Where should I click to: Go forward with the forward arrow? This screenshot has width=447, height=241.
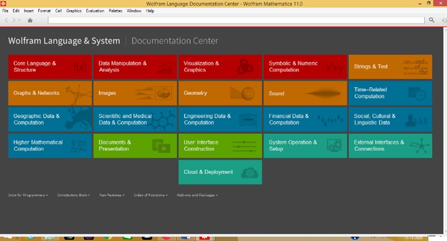point(14,20)
